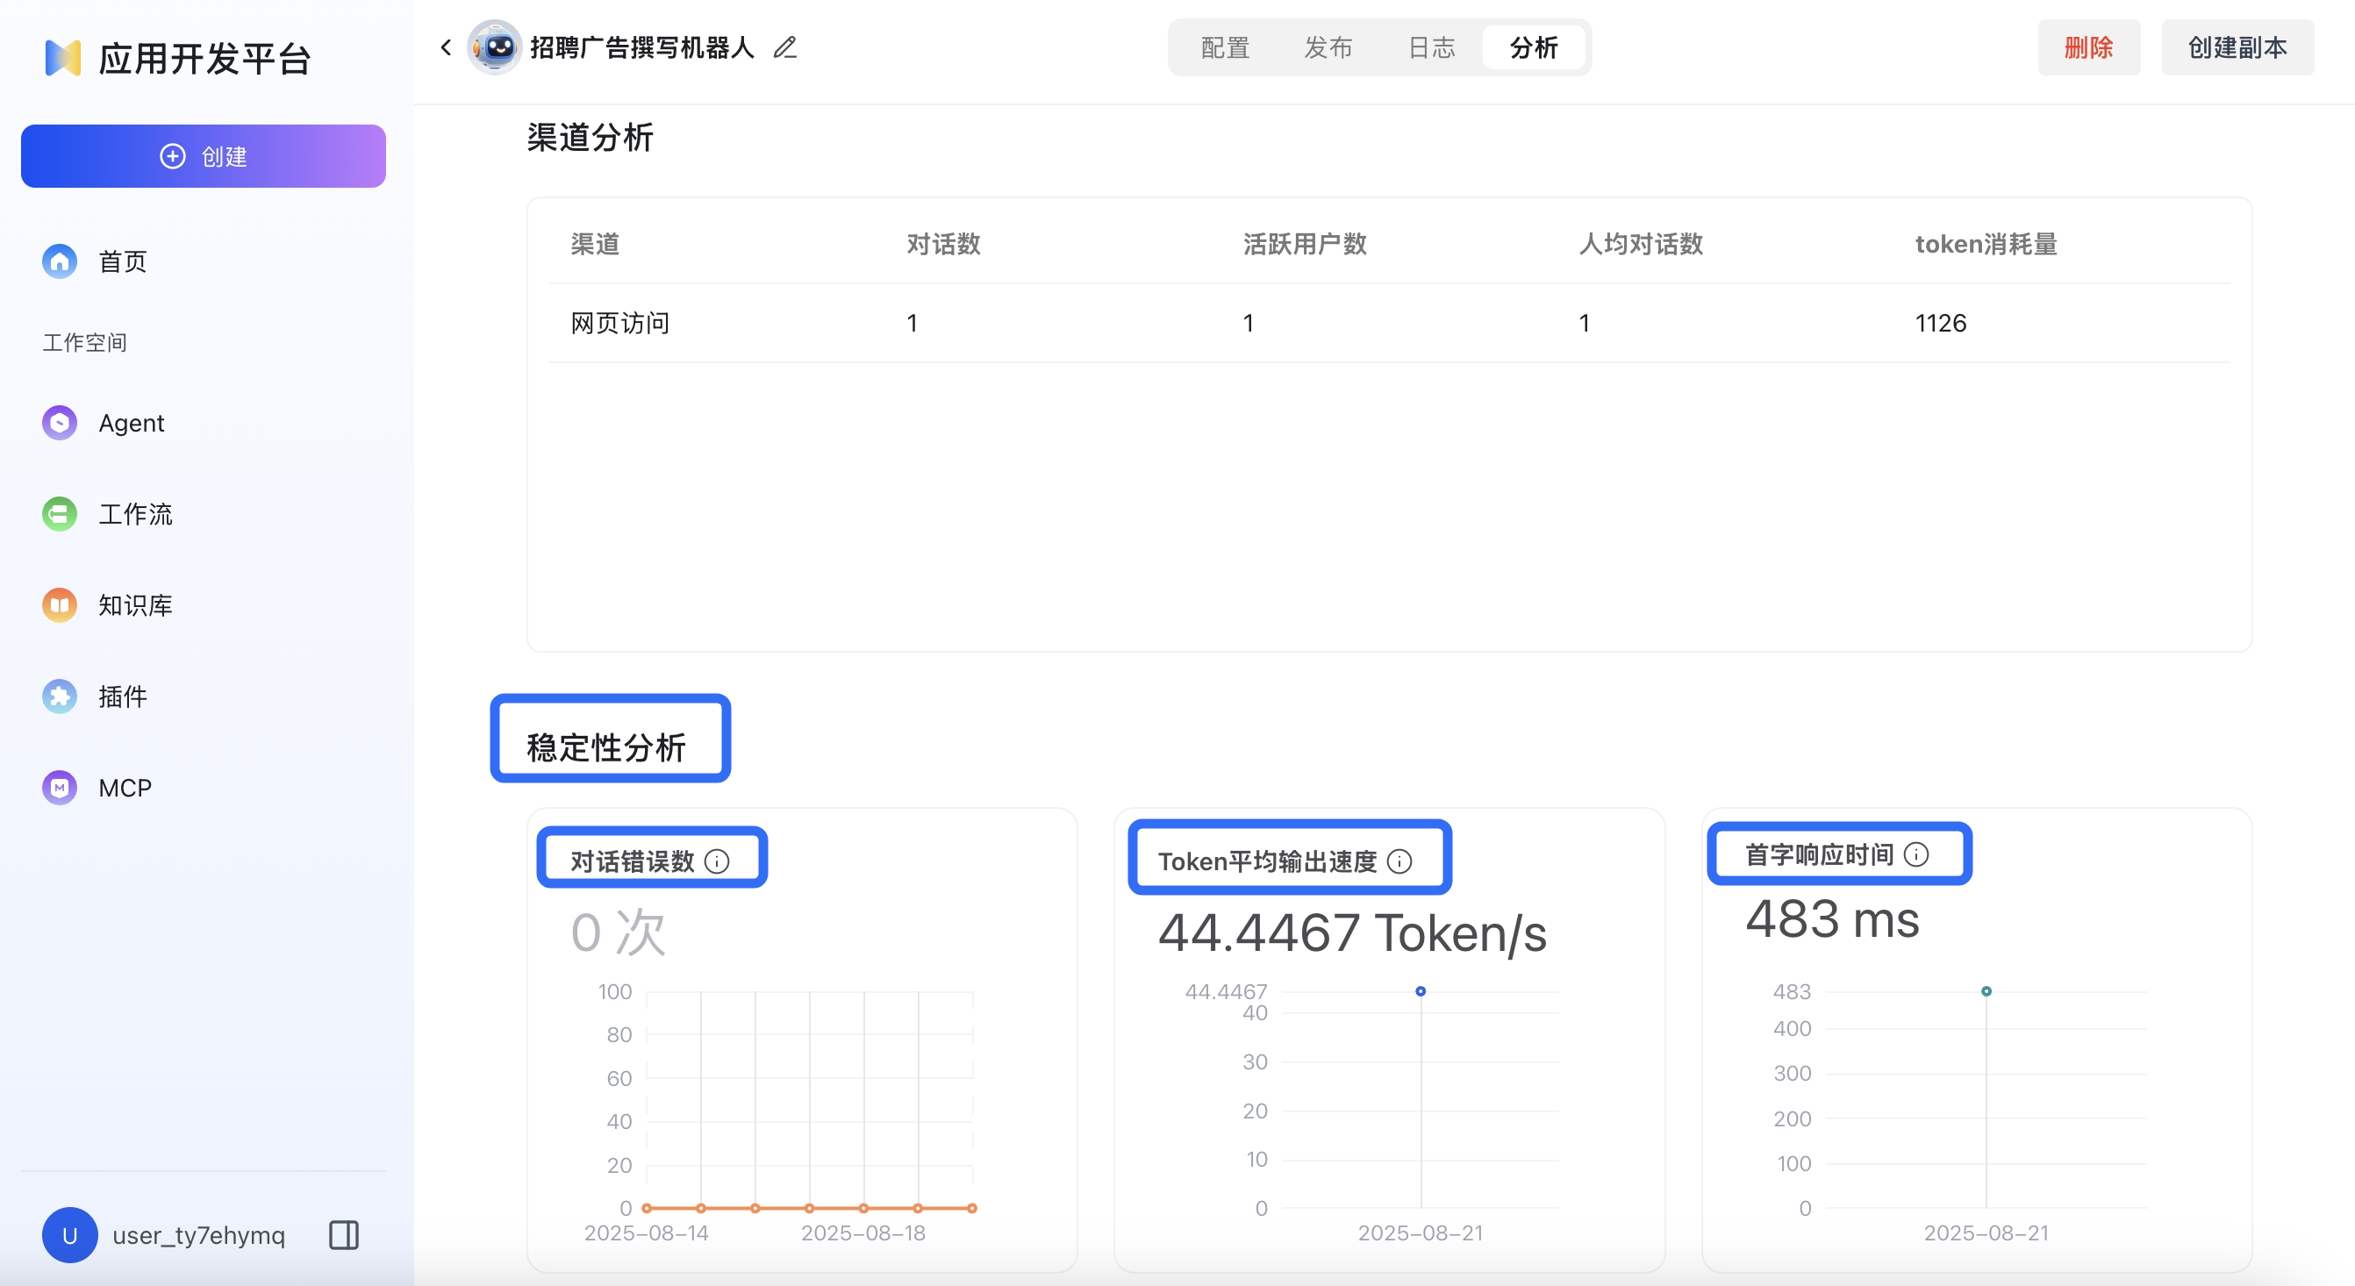Open the 工作流 workflow icon
This screenshot has width=2355, height=1286.
pyautogui.click(x=60, y=514)
